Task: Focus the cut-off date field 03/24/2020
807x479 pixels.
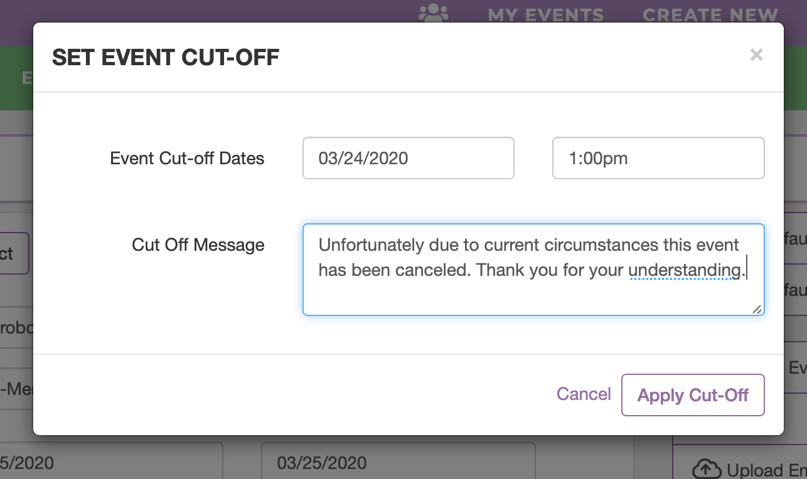Action: click(x=409, y=158)
